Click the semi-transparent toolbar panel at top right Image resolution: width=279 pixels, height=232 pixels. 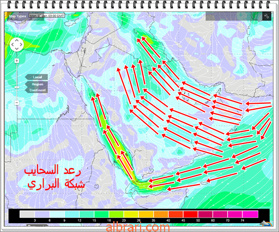(234, 16)
